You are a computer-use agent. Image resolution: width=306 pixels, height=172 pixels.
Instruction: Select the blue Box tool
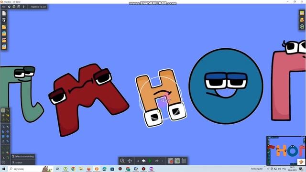point(3,136)
